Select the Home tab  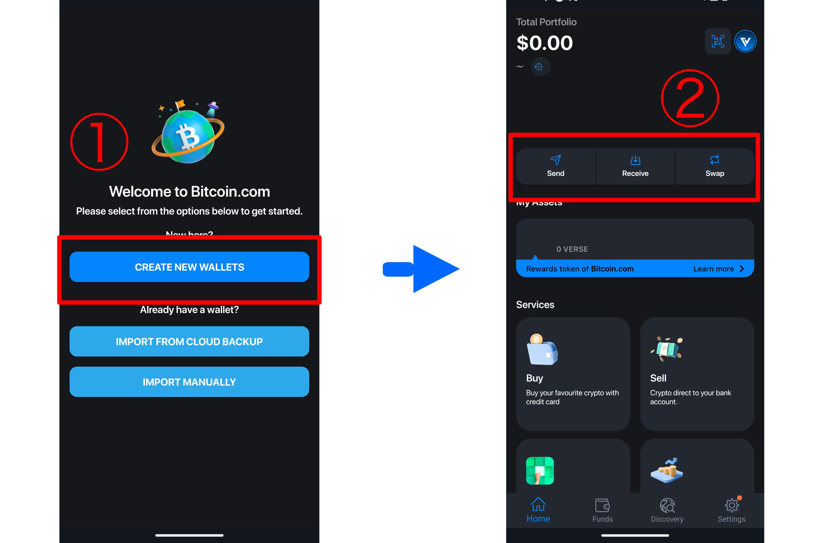[x=539, y=512]
